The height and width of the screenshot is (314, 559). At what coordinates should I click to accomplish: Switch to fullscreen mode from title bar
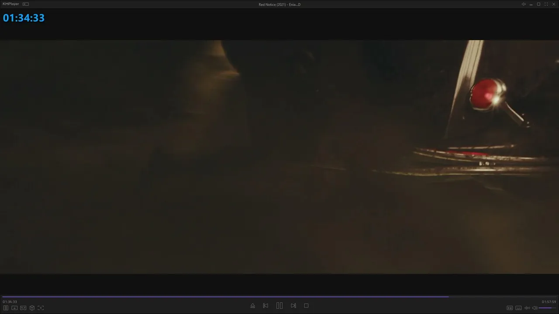coord(546,4)
